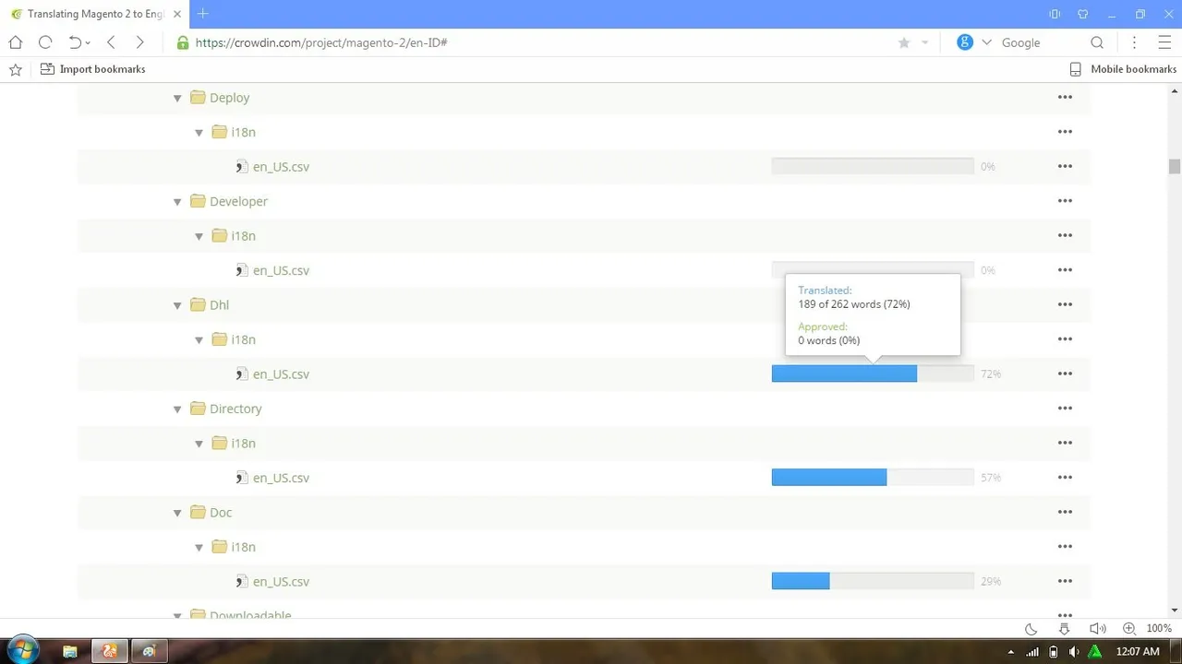Open en_US.csv under Doc
Screen dimensions: 1182x664
click(x=281, y=582)
